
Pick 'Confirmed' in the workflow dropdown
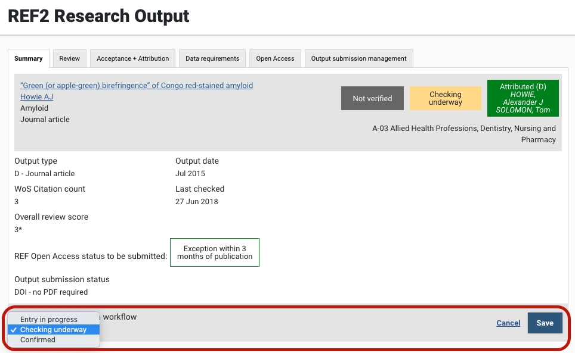pyautogui.click(x=38, y=340)
